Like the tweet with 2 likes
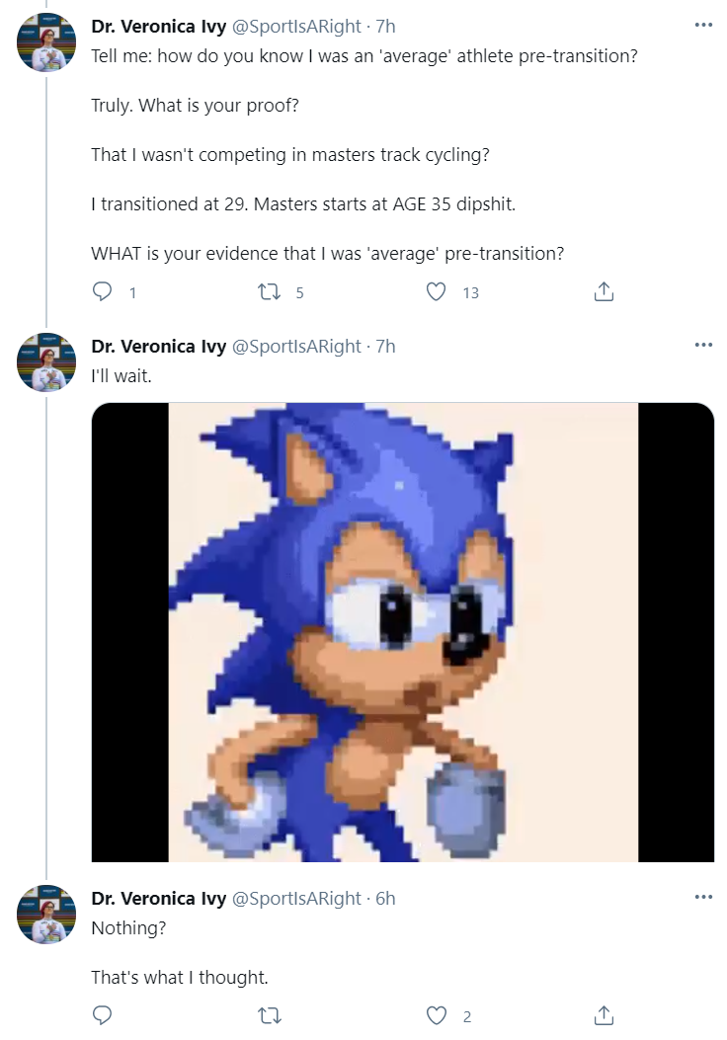This screenshot has width=727, height=1040. (436, 1015)
